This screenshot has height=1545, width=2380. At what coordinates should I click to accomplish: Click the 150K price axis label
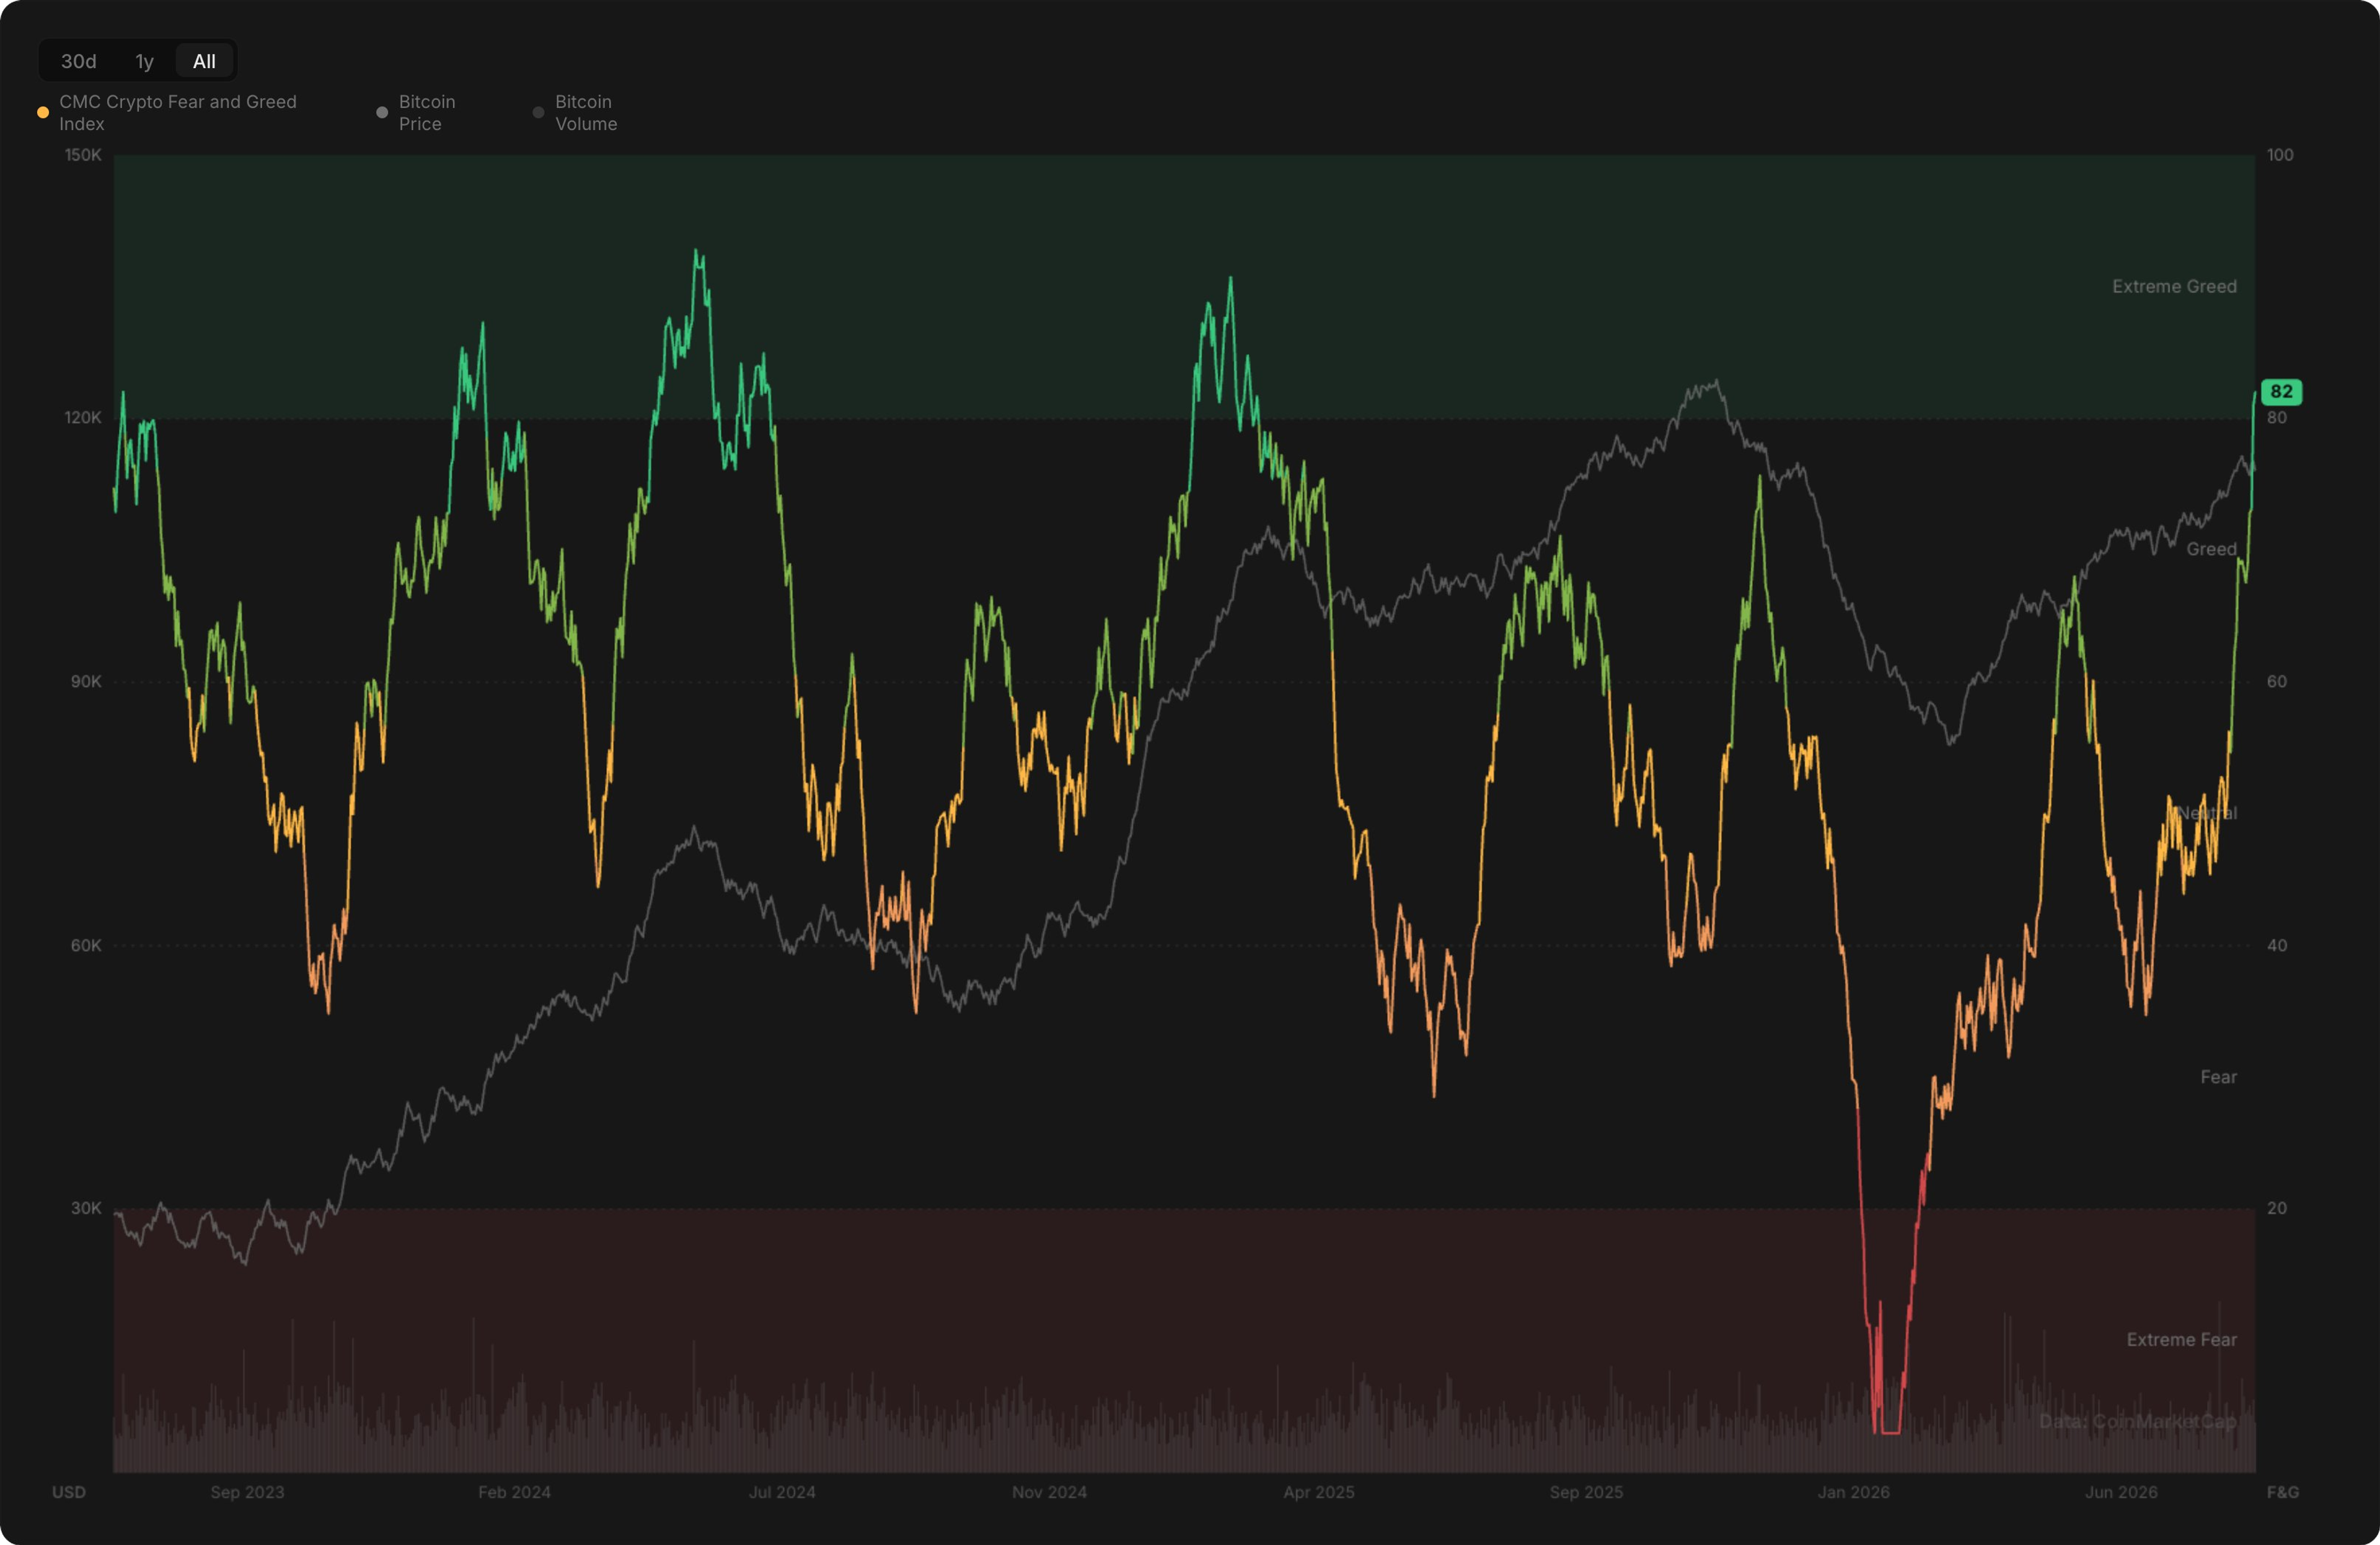83,155
